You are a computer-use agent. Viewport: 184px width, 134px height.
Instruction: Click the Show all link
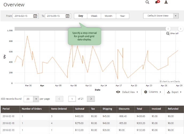(x=174, y=34)
